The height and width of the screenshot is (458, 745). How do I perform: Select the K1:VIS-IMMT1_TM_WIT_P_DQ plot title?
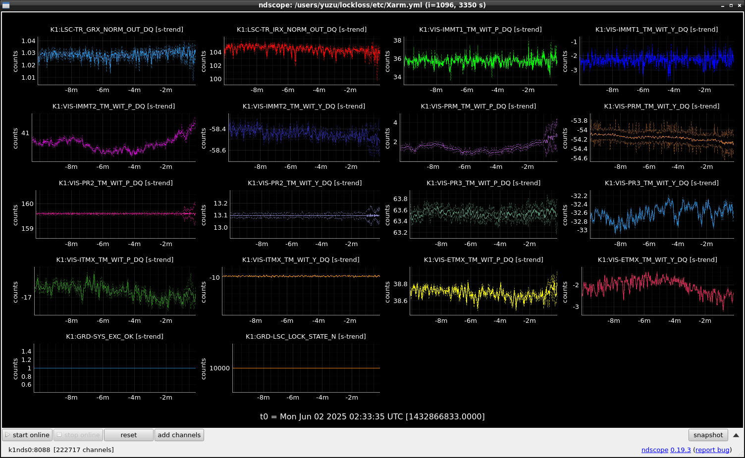480,29
